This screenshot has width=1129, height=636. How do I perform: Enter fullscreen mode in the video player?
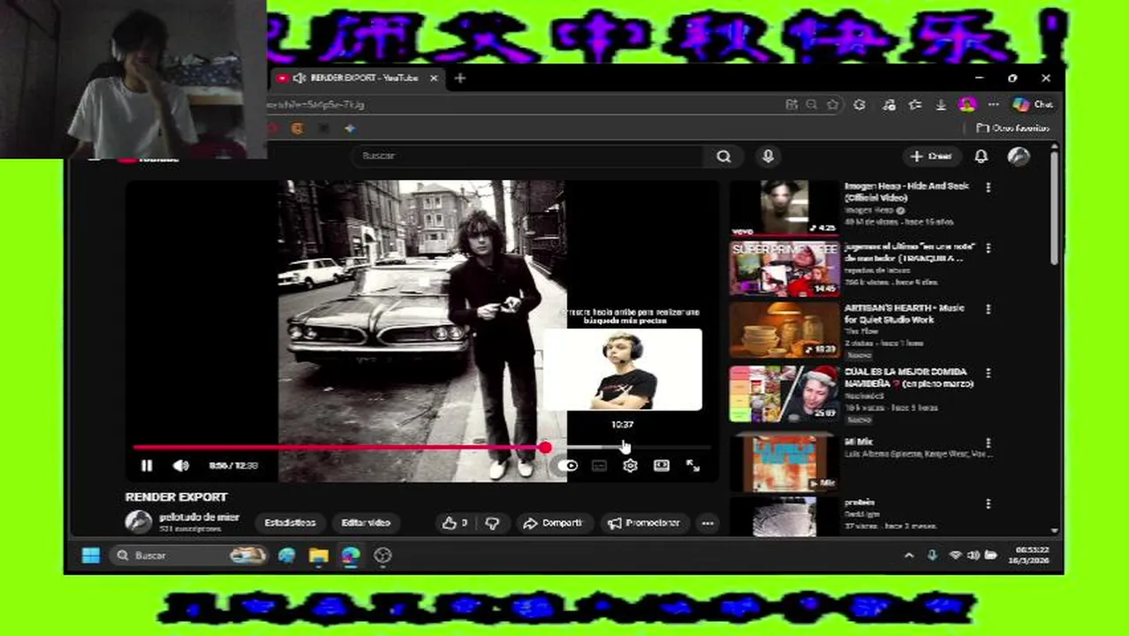tap(693, 466)
